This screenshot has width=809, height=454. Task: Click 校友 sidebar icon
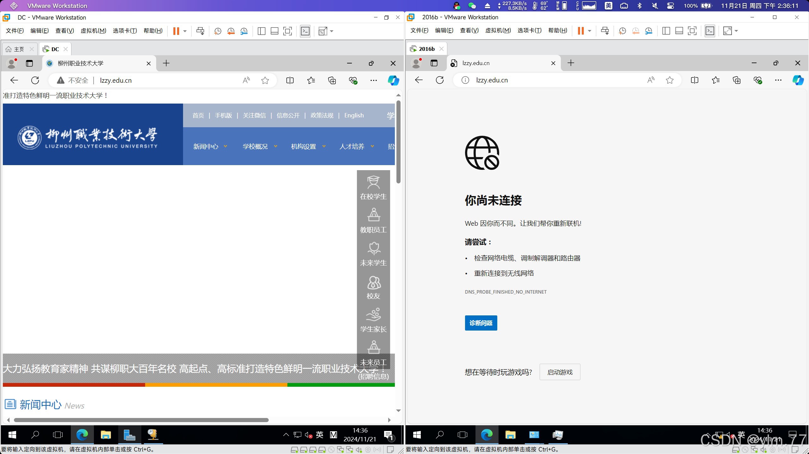pyautogui.click(x=373, y=287)
